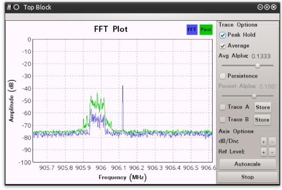Click the Persist Alpha slider handle

coord(254,96)
